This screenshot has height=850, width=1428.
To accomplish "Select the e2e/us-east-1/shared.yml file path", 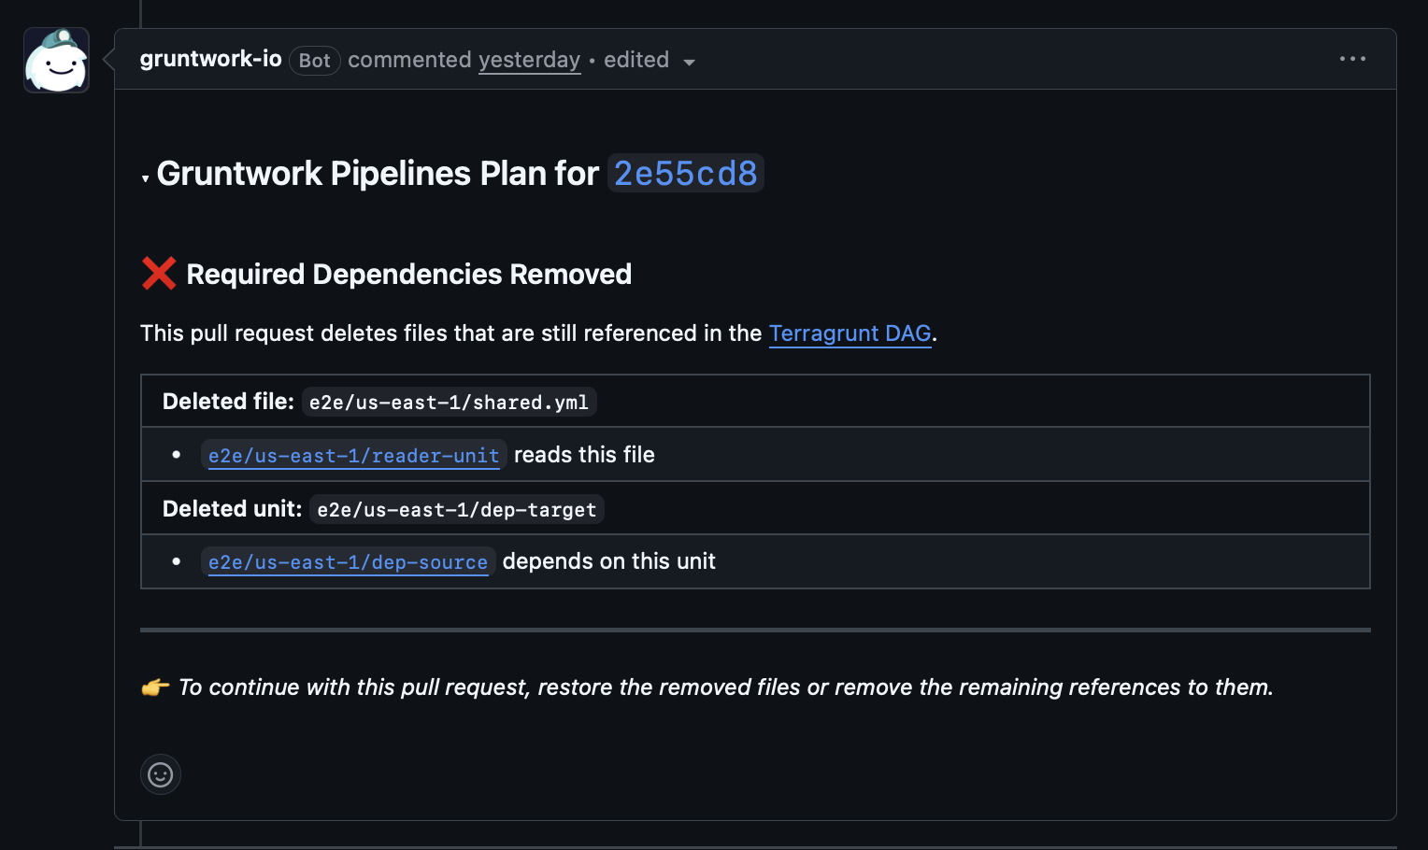I will pos(450,402).
